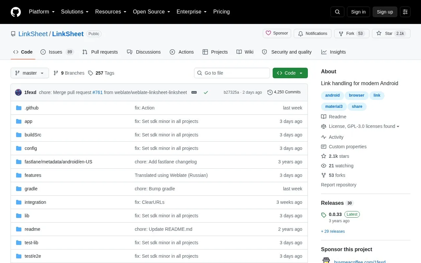Open the Insights tab
The width and height of the screenshot is (421, 263).
point(334,52)
